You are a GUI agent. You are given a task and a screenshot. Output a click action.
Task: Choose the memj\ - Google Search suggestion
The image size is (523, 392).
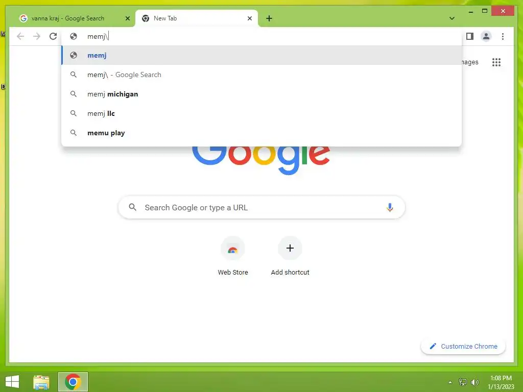(262, 75)
